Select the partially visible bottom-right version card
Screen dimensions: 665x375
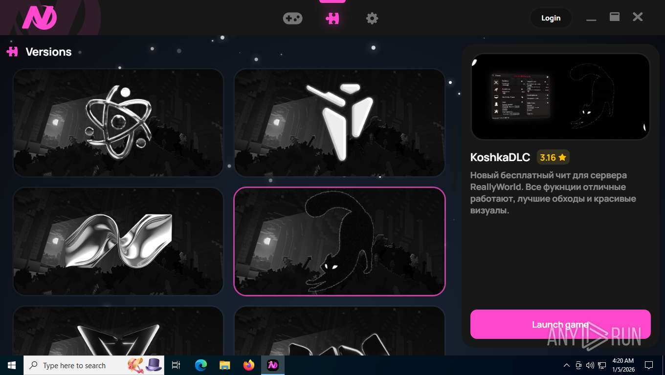pos(340,331)
